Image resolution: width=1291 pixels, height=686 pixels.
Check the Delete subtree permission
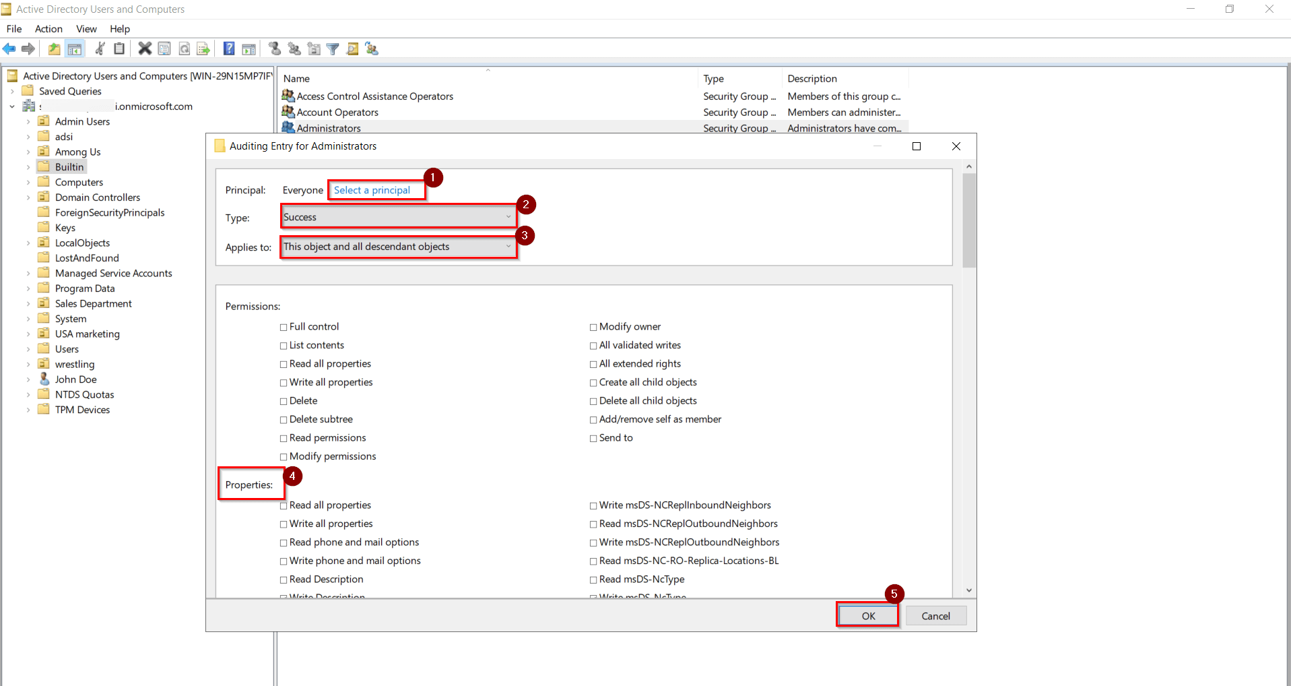[283, 419]
